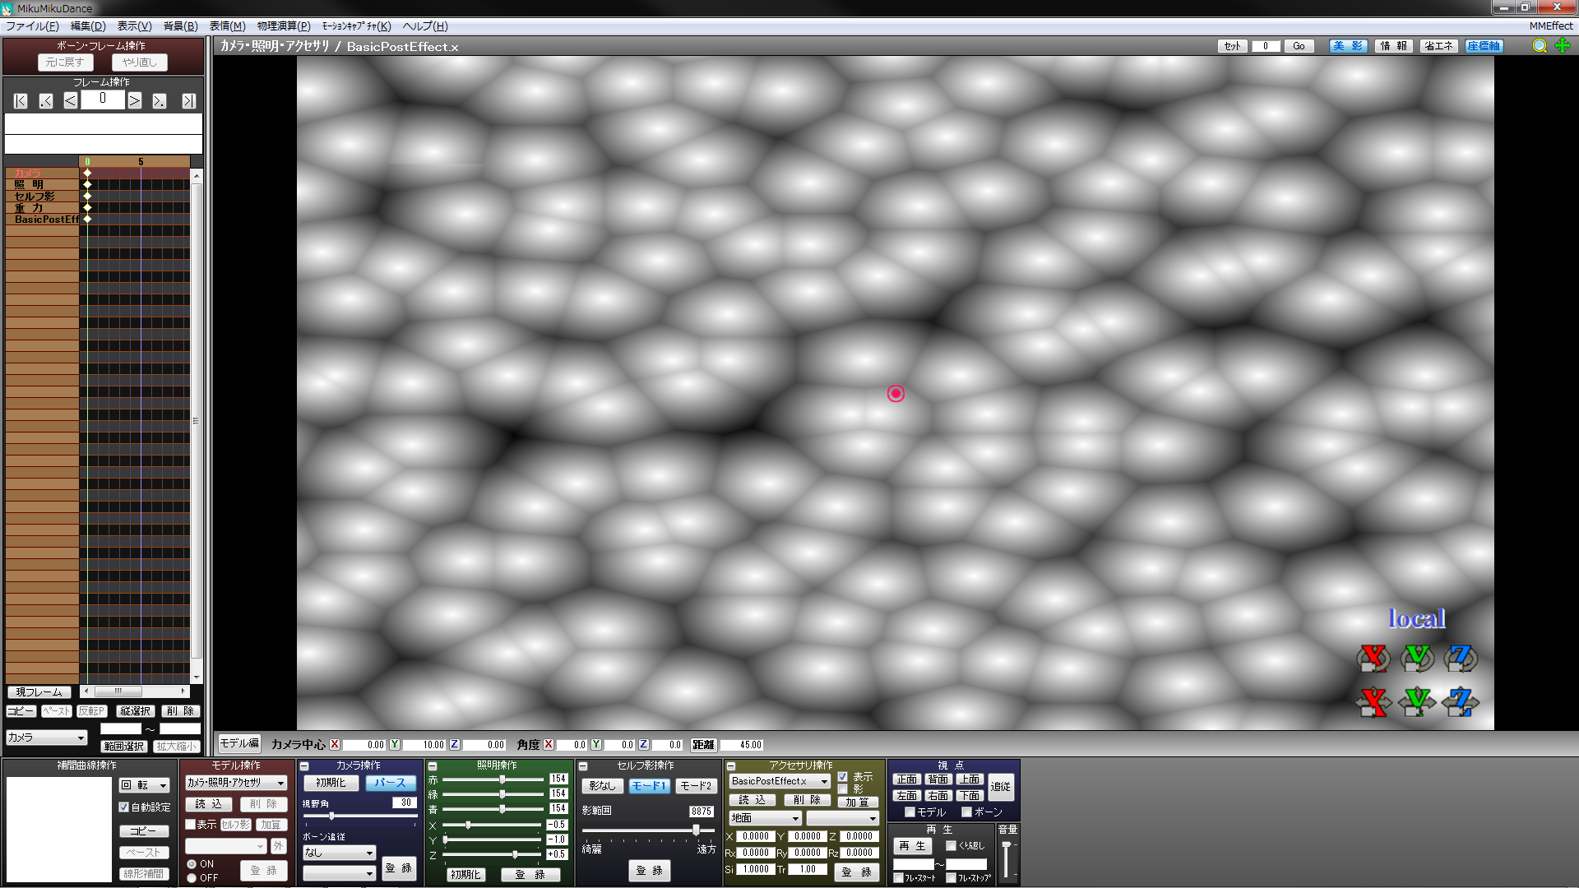The image size is (1579, 888).
Task: Jump to next keyframe with >. button
Action: pos(160,100)
